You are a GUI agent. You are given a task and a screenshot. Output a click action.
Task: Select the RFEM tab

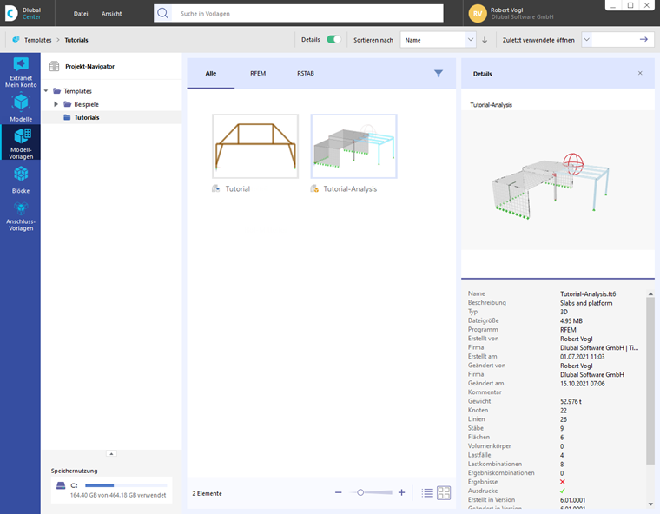[258, 73]
